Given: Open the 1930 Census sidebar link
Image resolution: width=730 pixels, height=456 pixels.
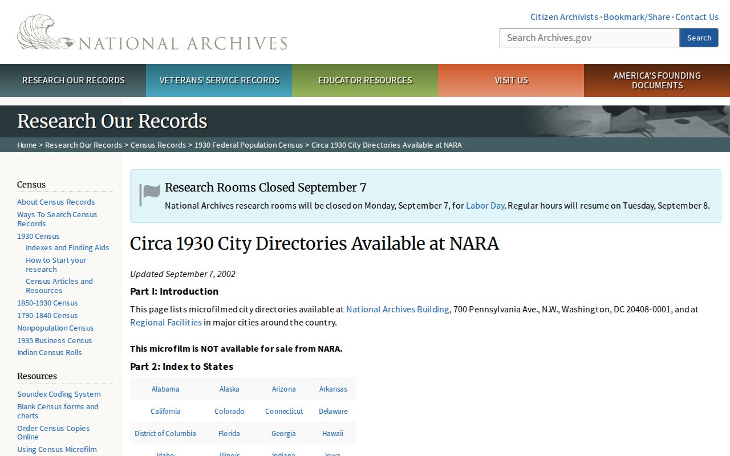Looking at the screenshot, I should point(38,236).
